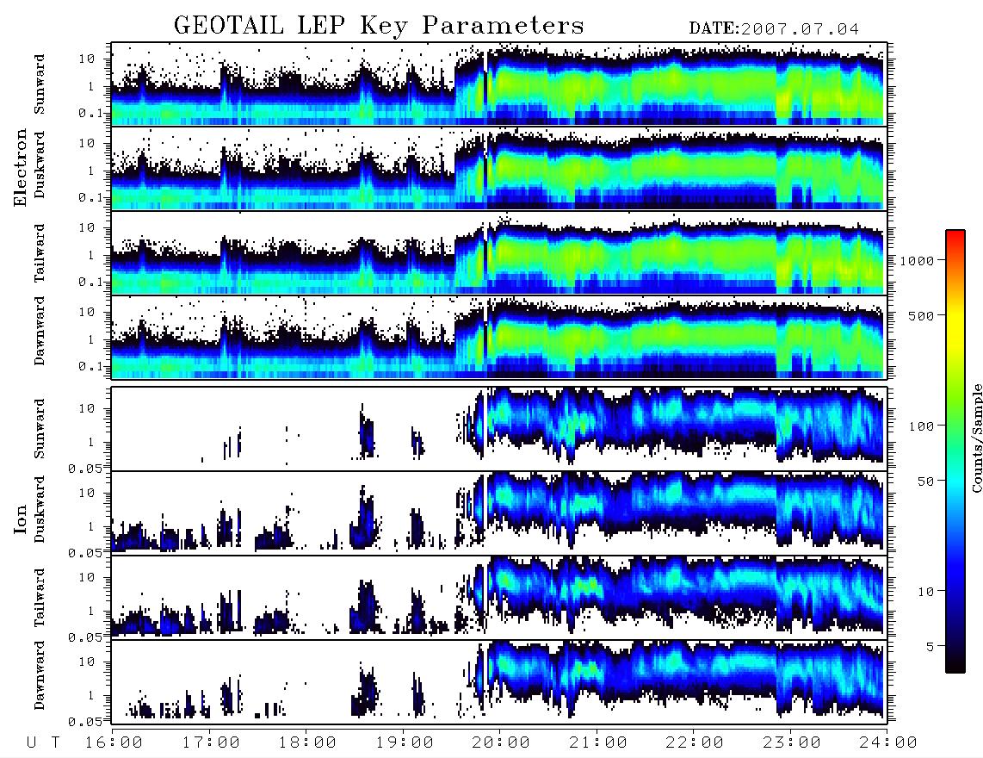Click the 20:00 time axis label
Image resolution: width=983 pixels, height=758 pixels.
pos(501,742)
